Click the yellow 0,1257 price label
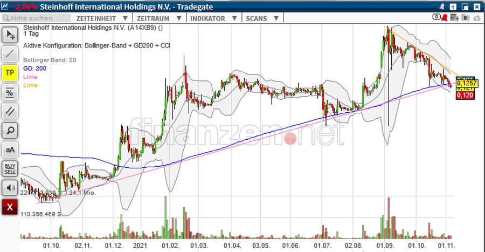This screenshot has width=485, height=252. 467,83
